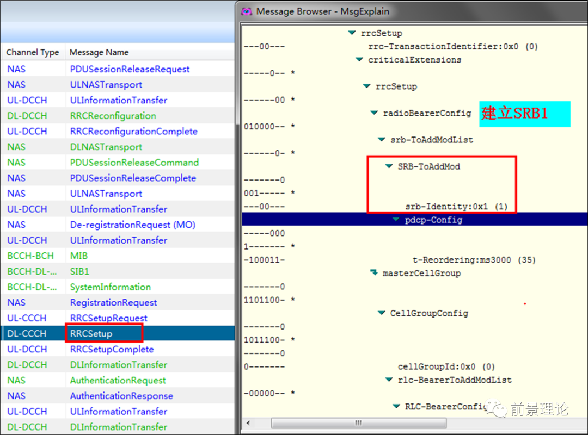Select the RRCReconfiguration message

click(x=113, y=116)
